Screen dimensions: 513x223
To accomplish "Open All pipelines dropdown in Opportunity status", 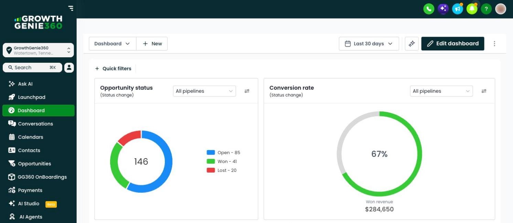I will (x=204, y=91).
